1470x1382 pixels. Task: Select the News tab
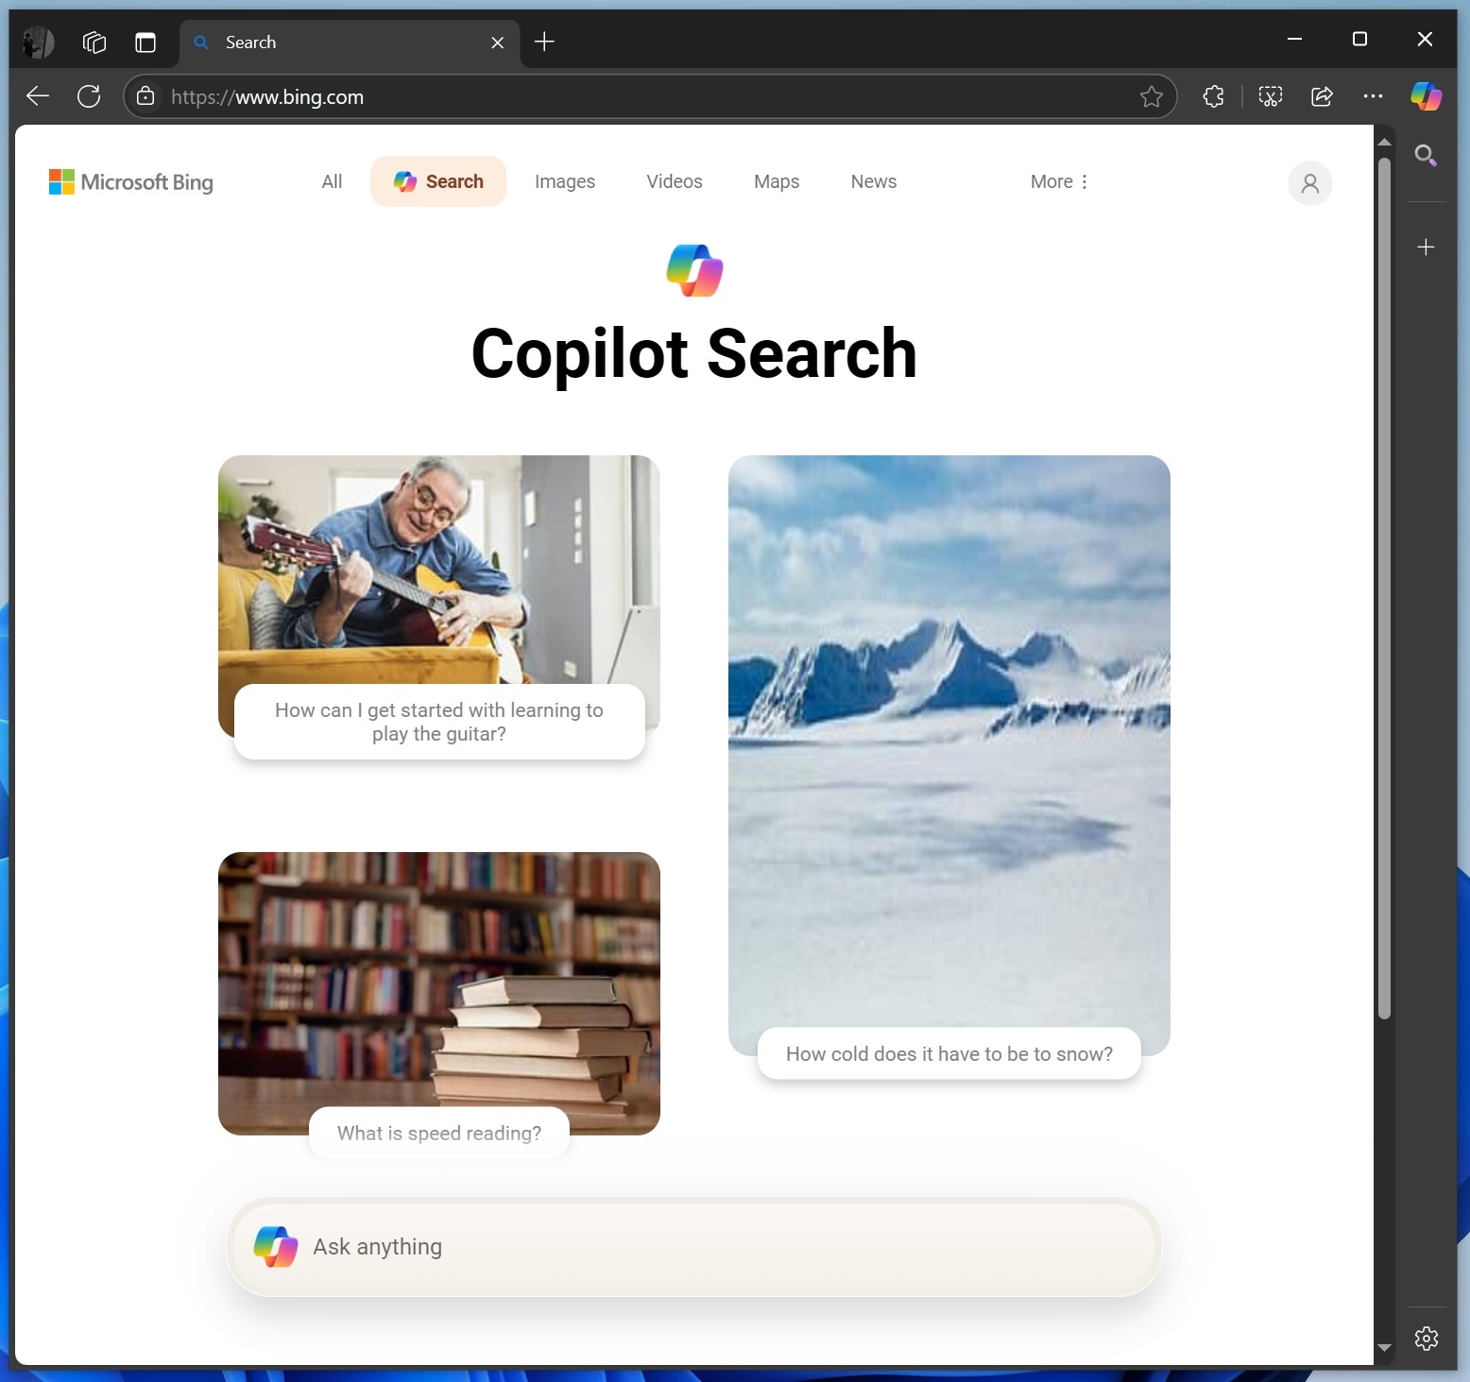(873, 181)
